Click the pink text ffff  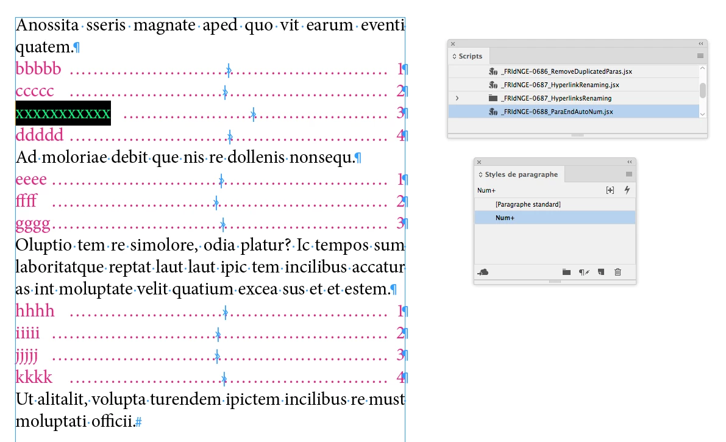(x=26, y=201)
